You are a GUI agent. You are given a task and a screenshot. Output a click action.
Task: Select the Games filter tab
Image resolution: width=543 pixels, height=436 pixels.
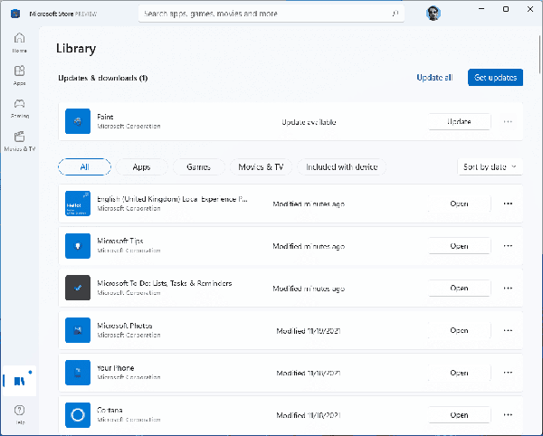198,166
